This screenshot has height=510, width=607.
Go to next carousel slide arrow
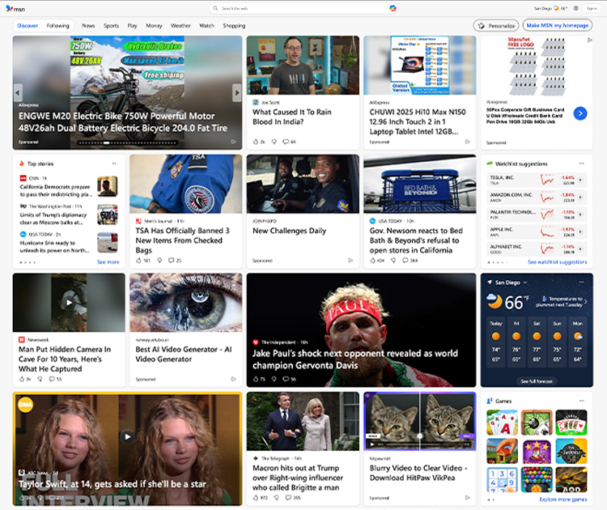coord(236,92)
